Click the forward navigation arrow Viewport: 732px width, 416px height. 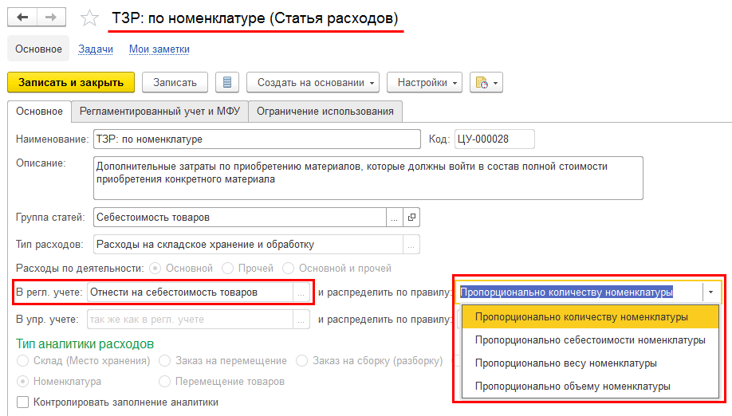51,18
